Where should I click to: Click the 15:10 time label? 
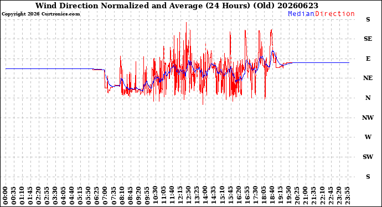point(222,196)
